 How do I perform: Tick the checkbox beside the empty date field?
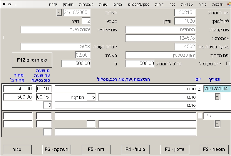pos(200,116)
